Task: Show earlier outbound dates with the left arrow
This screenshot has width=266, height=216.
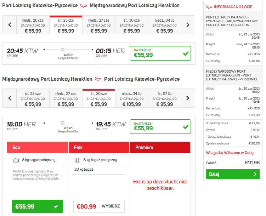Action: [x=10, y=25]
